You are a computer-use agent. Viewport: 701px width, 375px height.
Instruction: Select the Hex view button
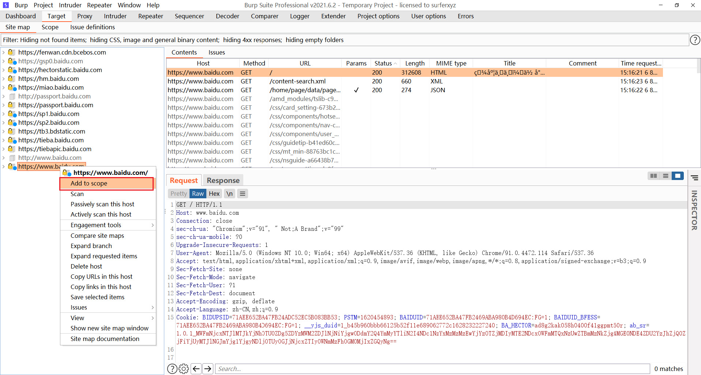214,194
